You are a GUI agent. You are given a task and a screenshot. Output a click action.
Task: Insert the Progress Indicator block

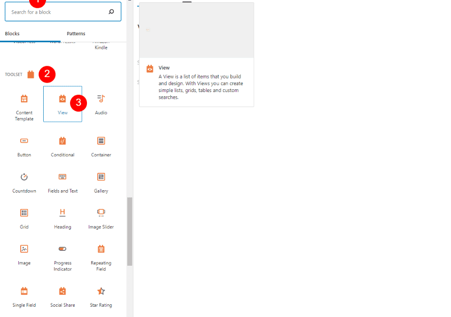[x=62, y=258]
